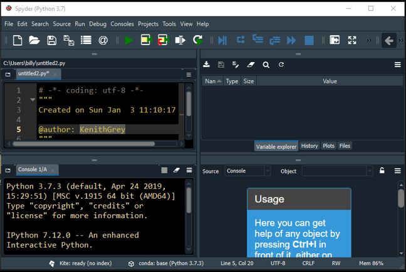Open the Consoles menu
Screen dimensions: 406x272
[122, 24]
